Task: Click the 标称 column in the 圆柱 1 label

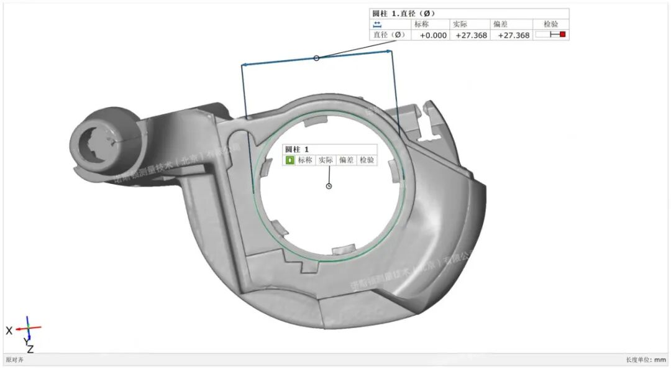Action: point(305,160)
